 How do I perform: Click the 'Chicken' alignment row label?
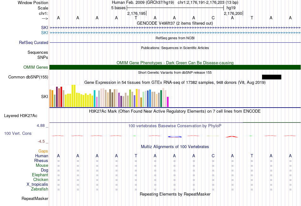tap(41, 179)
